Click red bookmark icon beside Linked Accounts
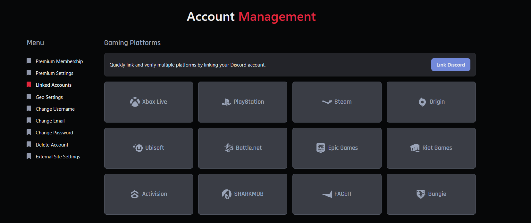The width and height of the screenshot is (531, 223). [29, 84]
